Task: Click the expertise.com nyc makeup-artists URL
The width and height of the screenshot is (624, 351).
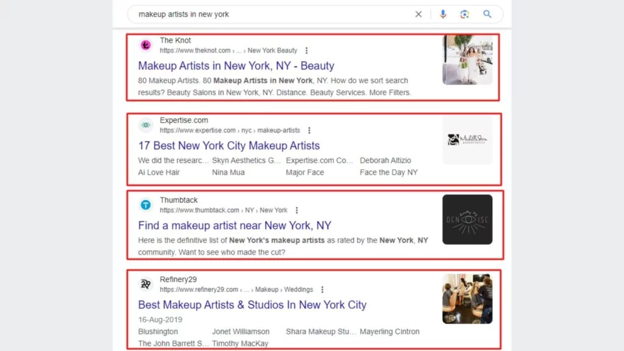Action: (x=230, y=130)
